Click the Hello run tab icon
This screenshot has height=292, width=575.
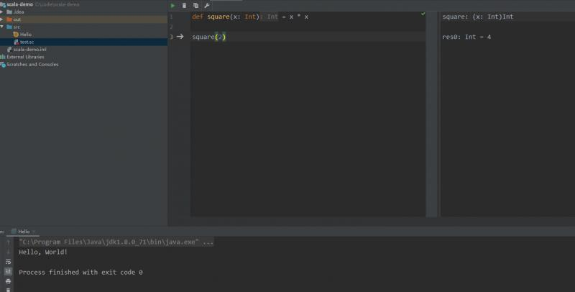point(14,232)
